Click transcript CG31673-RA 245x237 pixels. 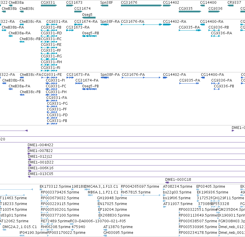coord(78,27)
